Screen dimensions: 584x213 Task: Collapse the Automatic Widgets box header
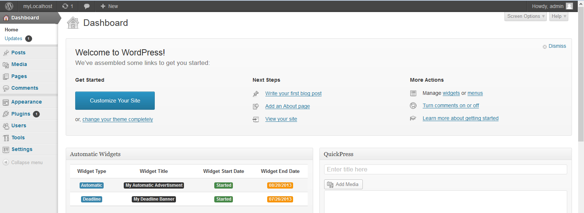pos(189,154)
